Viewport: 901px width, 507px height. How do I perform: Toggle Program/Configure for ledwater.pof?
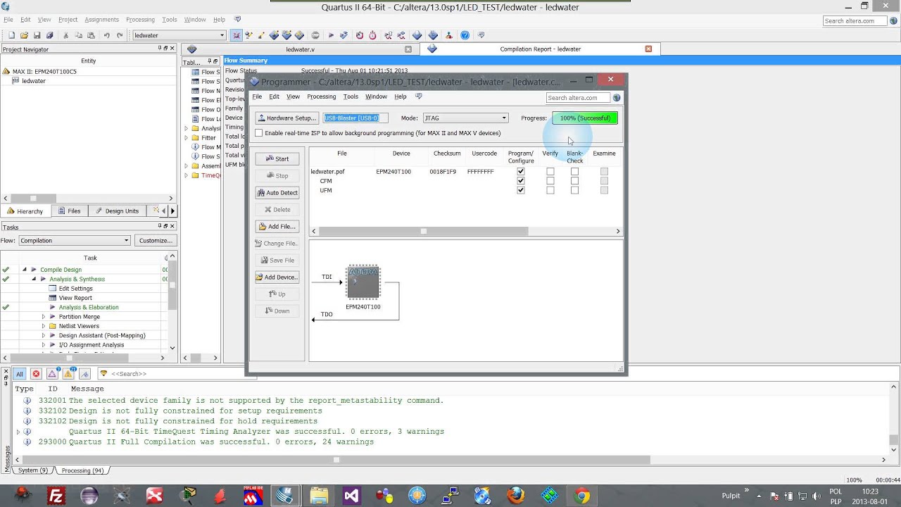tap(521, 172)
